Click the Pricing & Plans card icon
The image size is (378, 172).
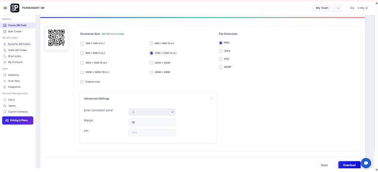[x=7, y=120]
